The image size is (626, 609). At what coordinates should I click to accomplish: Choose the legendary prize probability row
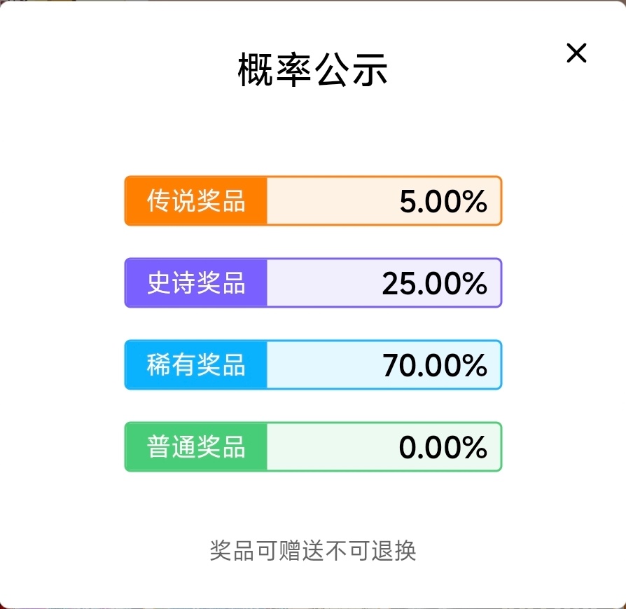(313, 201)
